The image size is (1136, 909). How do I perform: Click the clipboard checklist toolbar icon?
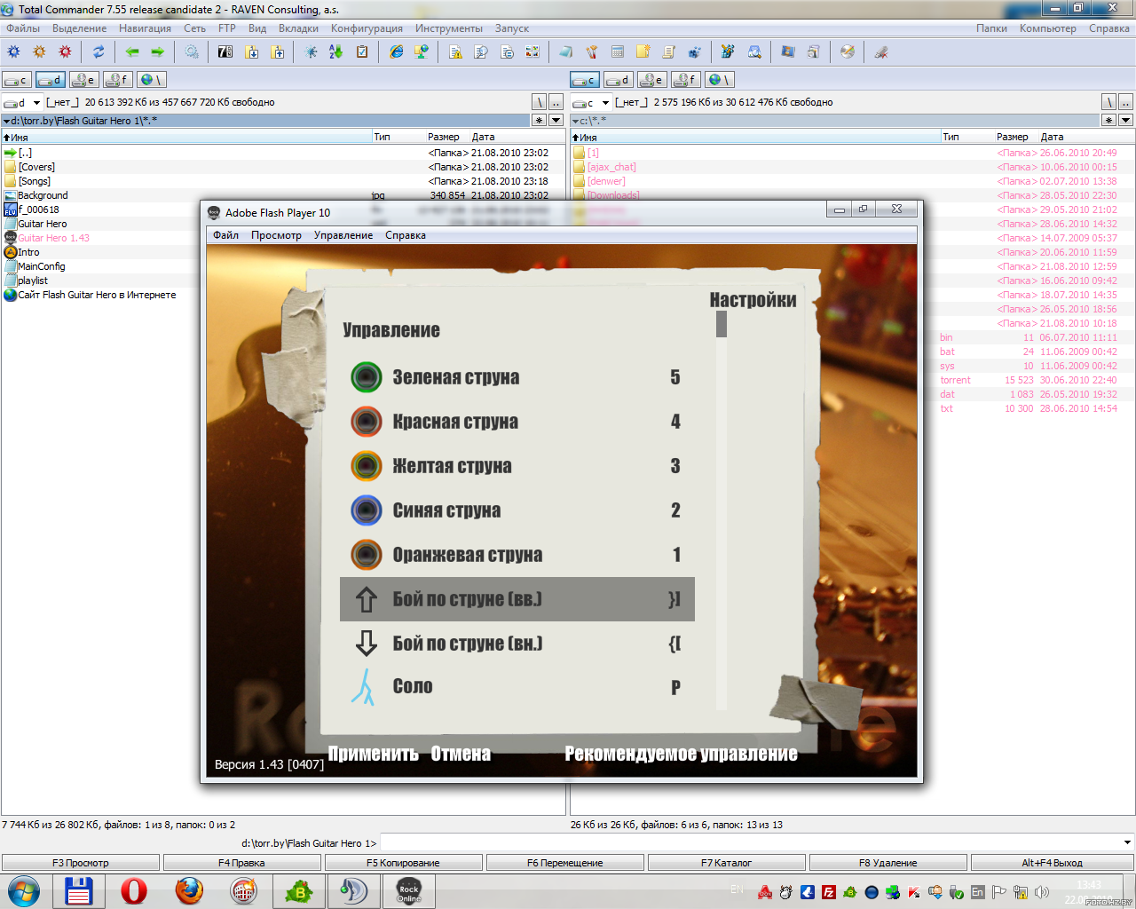point(362,52)
